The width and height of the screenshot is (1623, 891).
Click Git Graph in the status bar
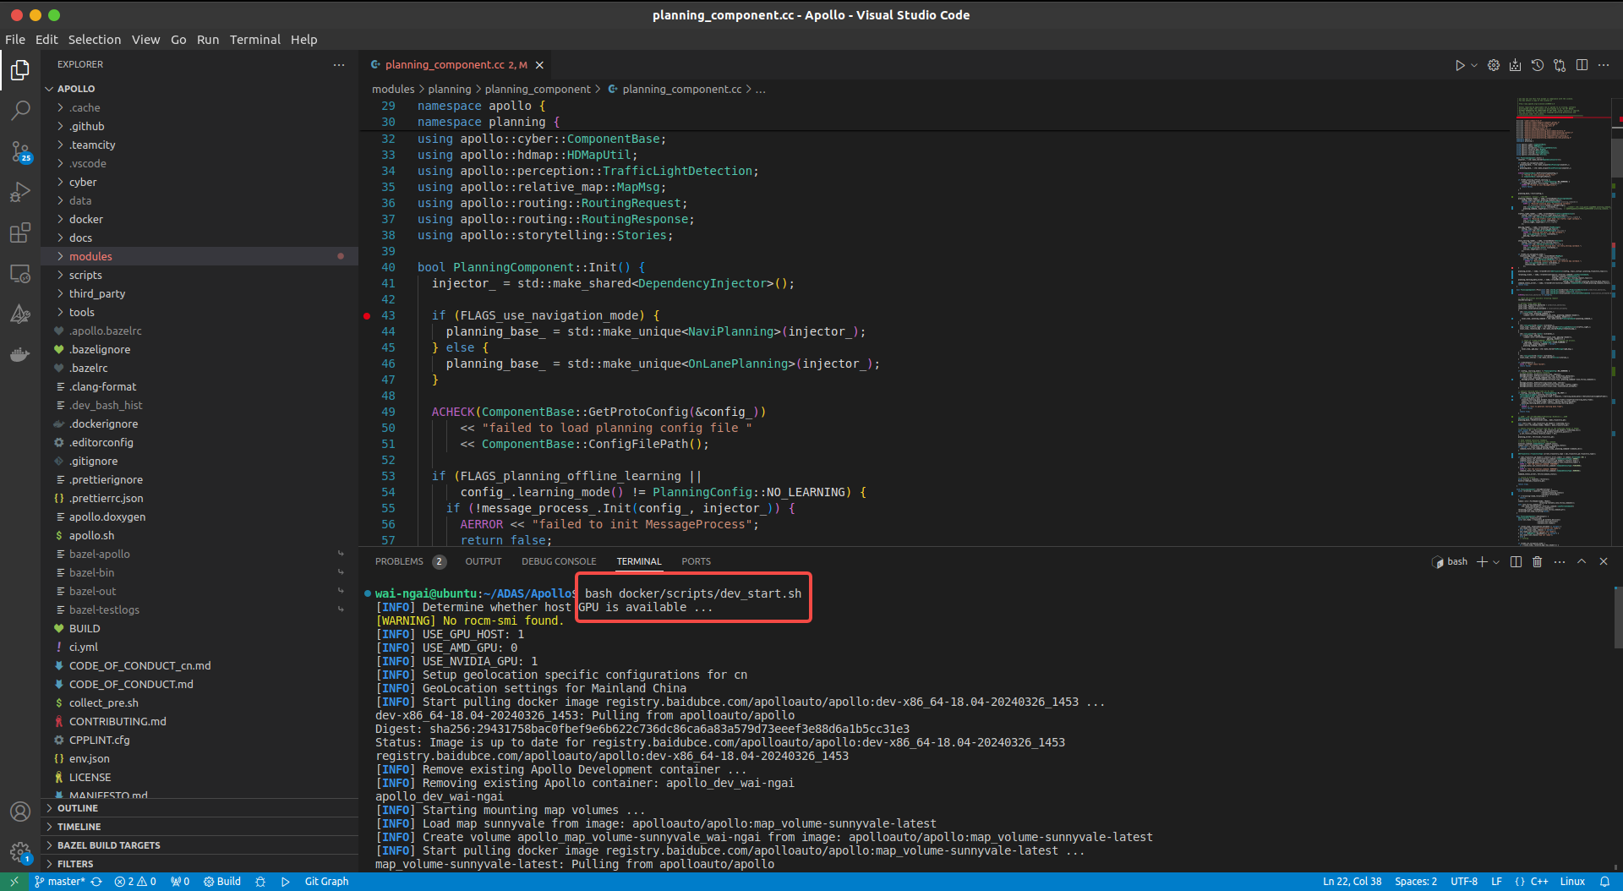pos(326,881)
